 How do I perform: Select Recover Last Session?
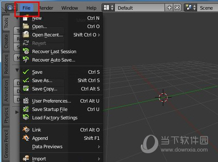pyautogui.click(x=61, y=51)
